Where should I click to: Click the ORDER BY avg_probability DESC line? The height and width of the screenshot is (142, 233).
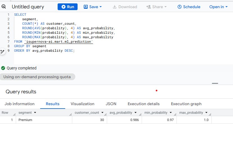44,51
